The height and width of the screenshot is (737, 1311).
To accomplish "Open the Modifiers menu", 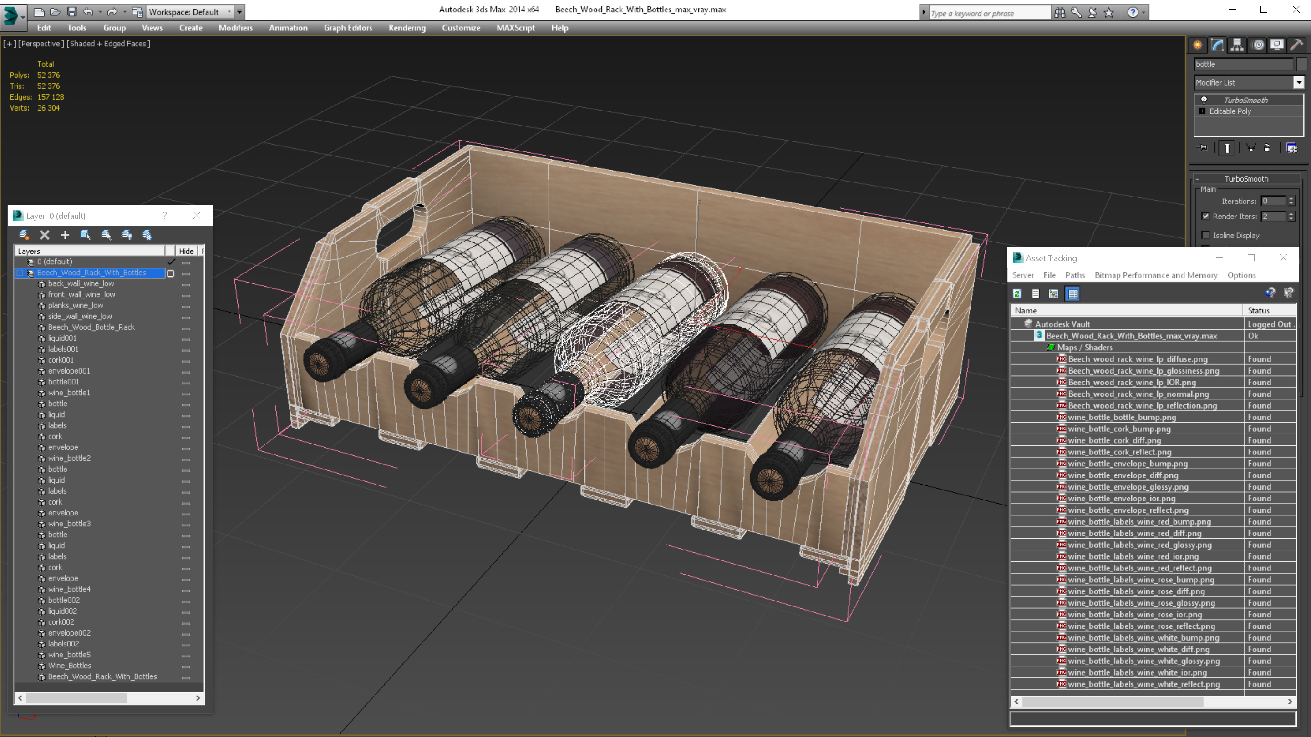I will 236,28.
